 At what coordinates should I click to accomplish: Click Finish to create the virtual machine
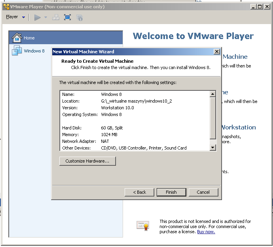(171, 192)
